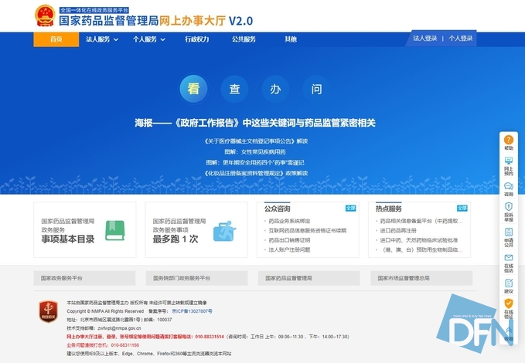This screenshot has height=363, width=525.
Task: Collapse the sidebar with 收缩 arrow icon
Action: pyautogui.click(x=509, y=331)
